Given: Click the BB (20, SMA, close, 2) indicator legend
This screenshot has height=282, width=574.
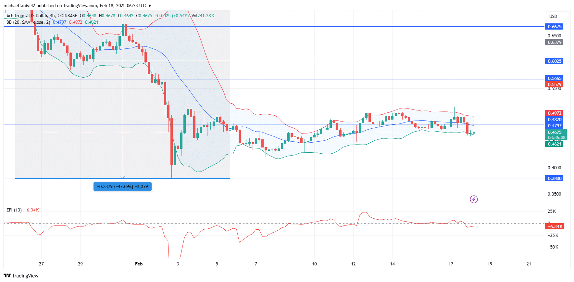Looking at the screenshot, I should click(x=28, y=22).
